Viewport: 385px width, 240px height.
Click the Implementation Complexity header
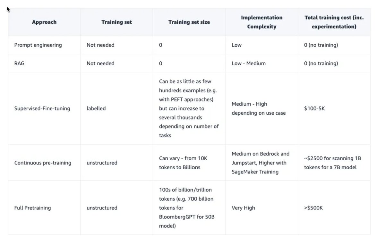coord(262,22)
